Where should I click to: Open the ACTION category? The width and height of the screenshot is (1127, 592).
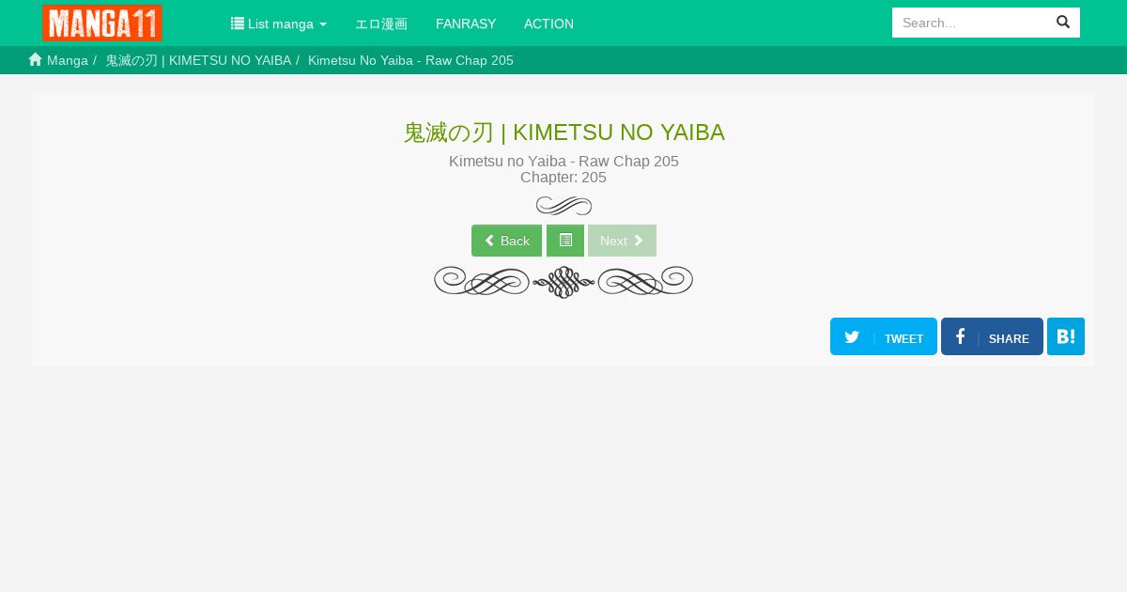click(x=548, y=23)
